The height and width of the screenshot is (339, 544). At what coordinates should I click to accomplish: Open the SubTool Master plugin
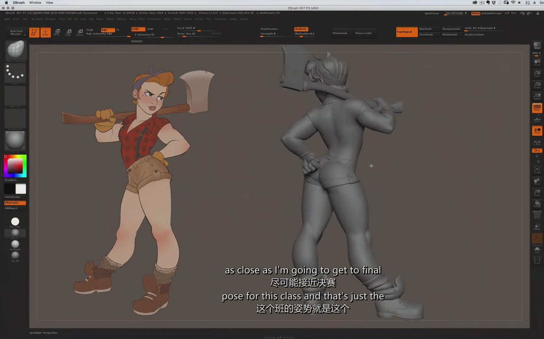tap(16, 32)
